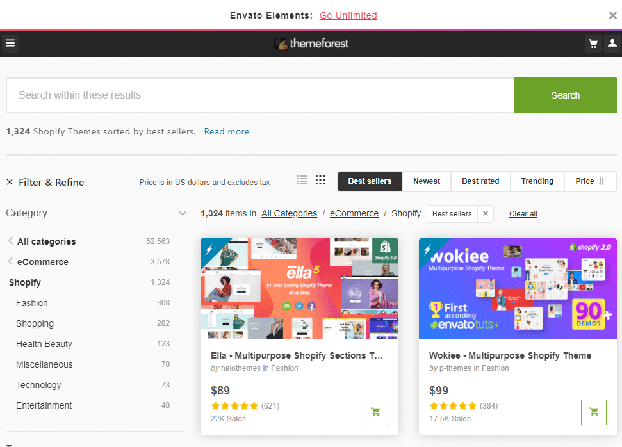Select Shopify category
Screen dimensions: 622x447
click(x=24, y=282)
